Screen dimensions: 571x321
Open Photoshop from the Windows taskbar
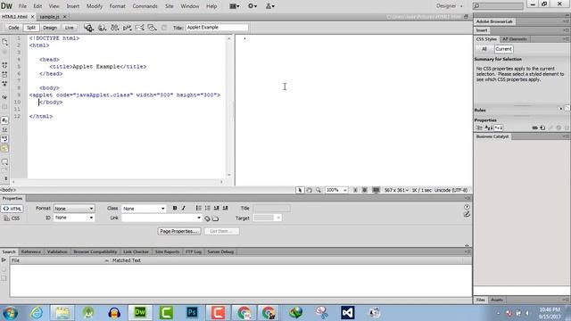point(192,312)
